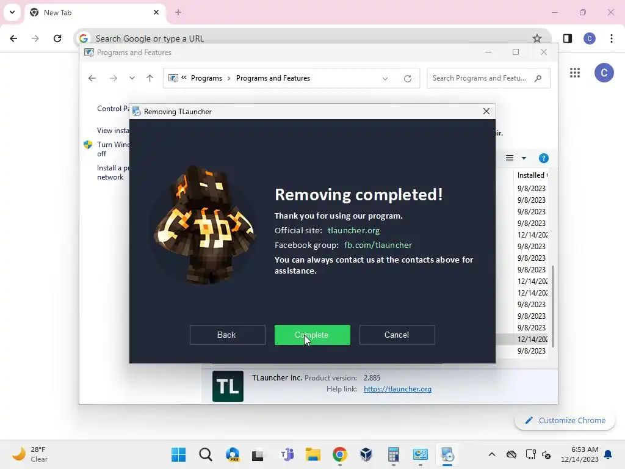This screenshot has height=469, width=625.
Task: Open the Chrome profile avatar in toolbar
Action: (590, 38)
